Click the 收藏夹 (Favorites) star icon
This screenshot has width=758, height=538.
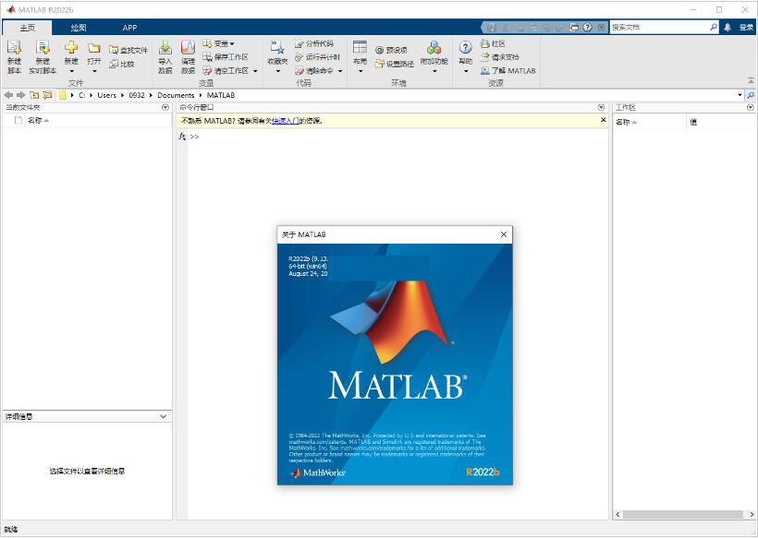tap(277, 47)
